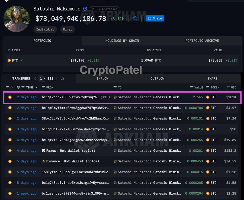Click the Paxos Hot Wallet icon
Screen dimensions: 244x200
(43, 151)
